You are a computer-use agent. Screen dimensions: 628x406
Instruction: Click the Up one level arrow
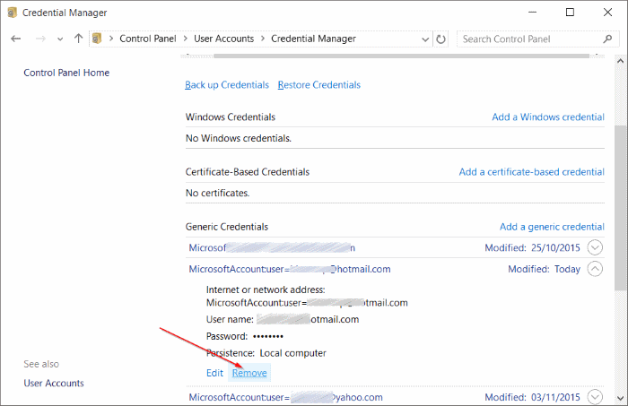[79, 39]
